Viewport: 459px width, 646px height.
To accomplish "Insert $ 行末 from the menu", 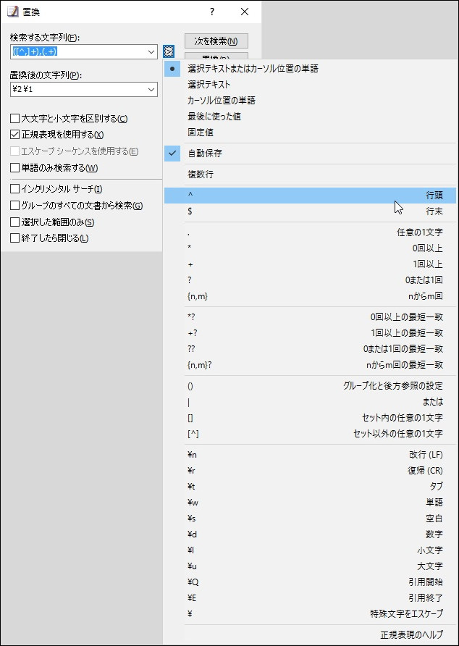I will click(311, 211).
